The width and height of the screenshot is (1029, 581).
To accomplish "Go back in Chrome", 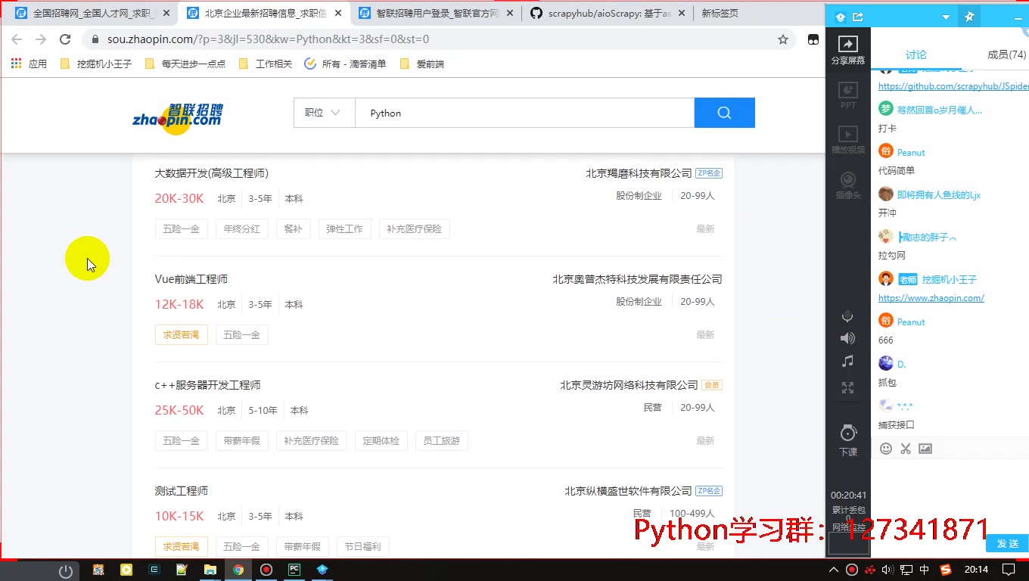I will [x=17, y=39].
